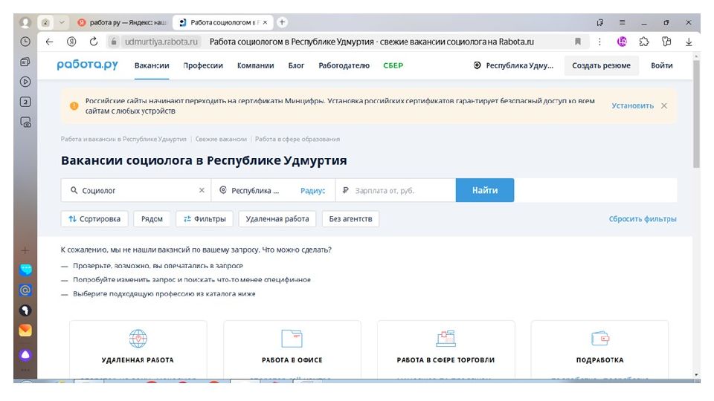Open the Профессии menu item

[203, 65]
